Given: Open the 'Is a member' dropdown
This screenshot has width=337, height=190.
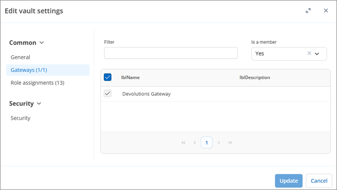Looking at the screenshot, I should coord(317,54).
